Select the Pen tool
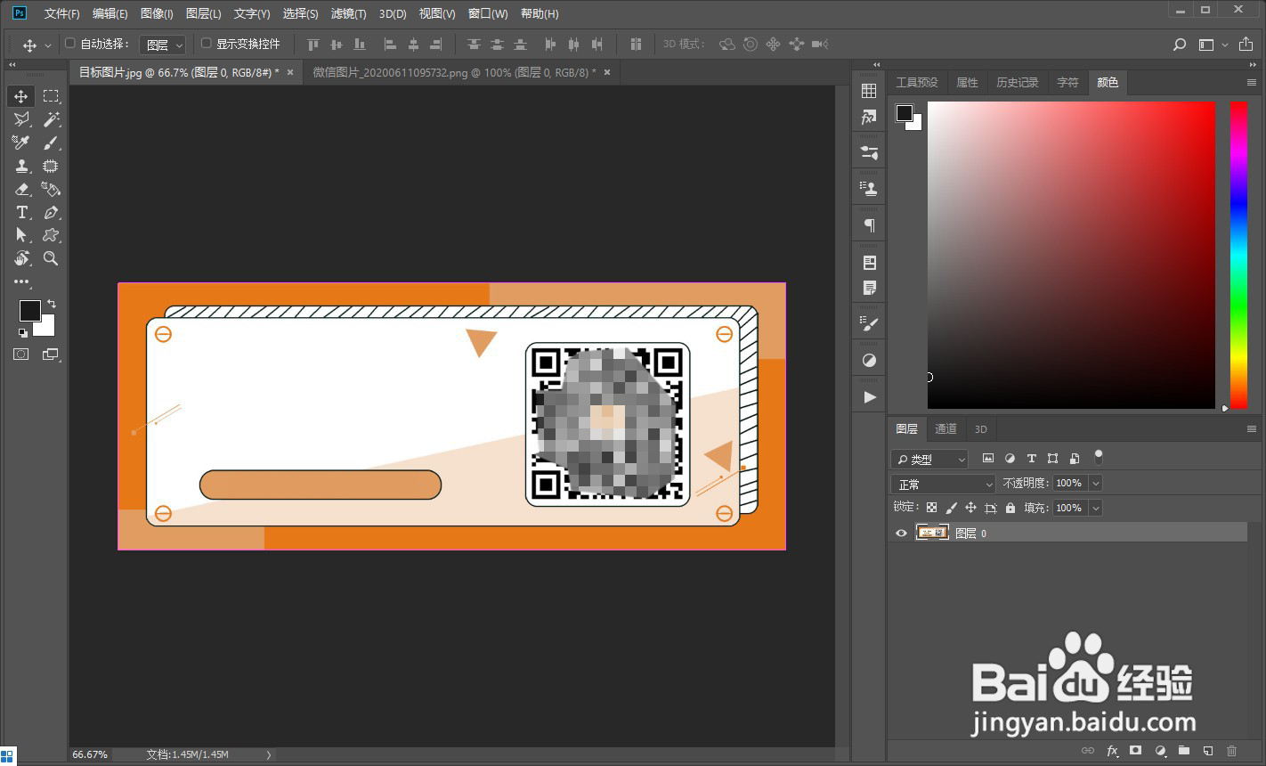This screenshot has height=766, width=1266. click(51, 212)
